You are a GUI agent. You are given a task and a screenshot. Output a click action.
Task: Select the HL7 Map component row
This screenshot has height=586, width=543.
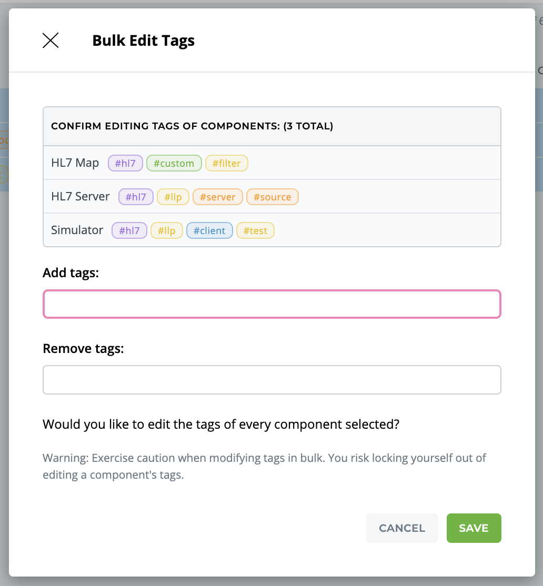[75, 163]
